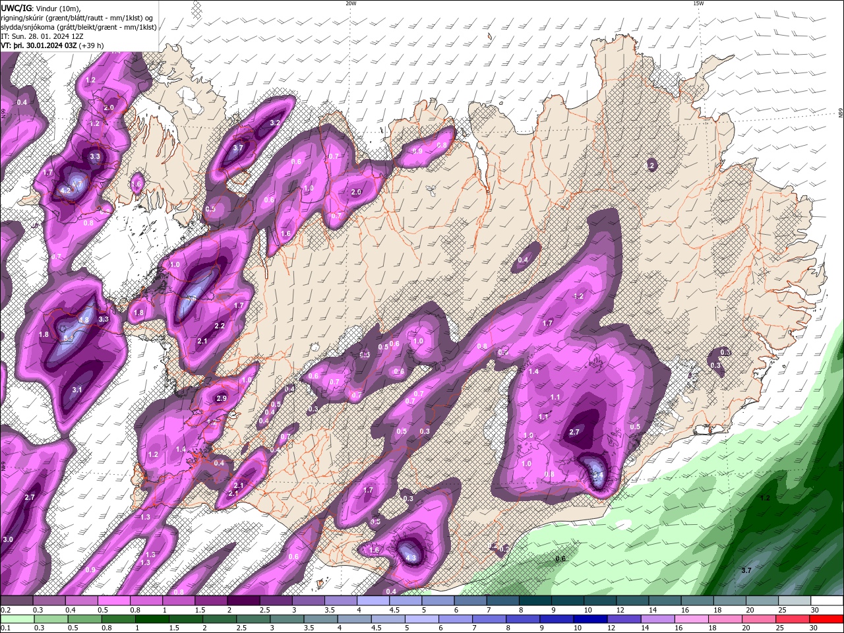Click the 0.1 label on the lower legend scale
The image size is (844, 633).
5,628
